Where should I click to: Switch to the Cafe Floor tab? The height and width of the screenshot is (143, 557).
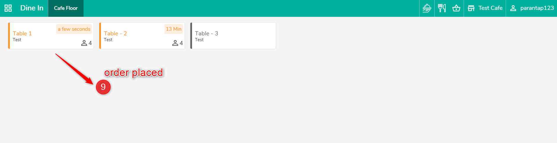[66, 8]
